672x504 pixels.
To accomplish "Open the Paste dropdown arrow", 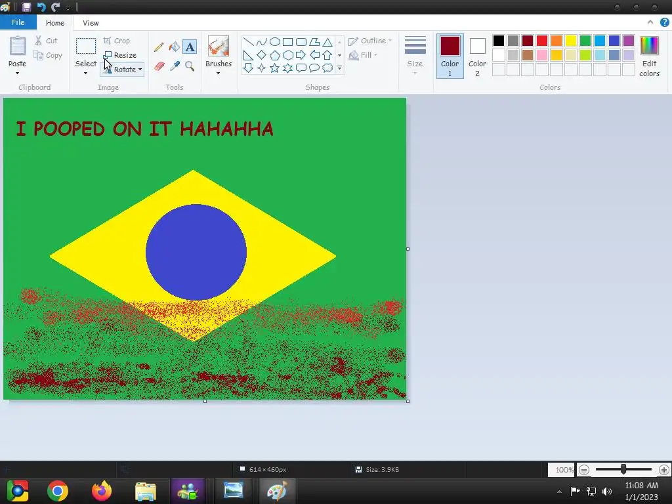I will (17, 73).
